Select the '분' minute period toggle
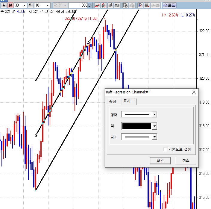 [x=10, y=5]
